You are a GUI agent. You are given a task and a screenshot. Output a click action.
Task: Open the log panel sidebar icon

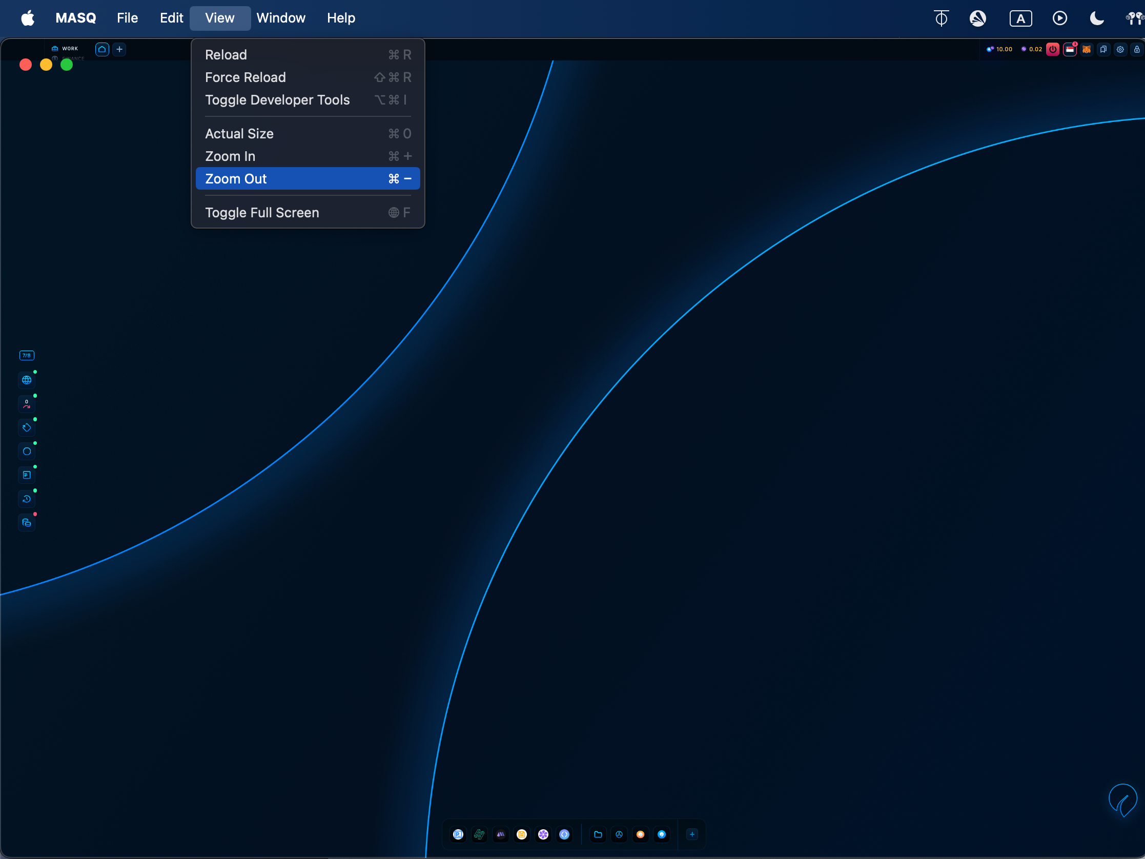pos(27,475)
